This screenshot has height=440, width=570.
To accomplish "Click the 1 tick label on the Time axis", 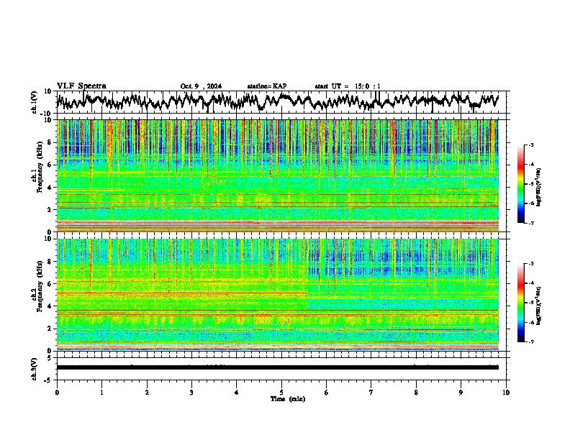I will pyautogui.click(x=101, y=393).
